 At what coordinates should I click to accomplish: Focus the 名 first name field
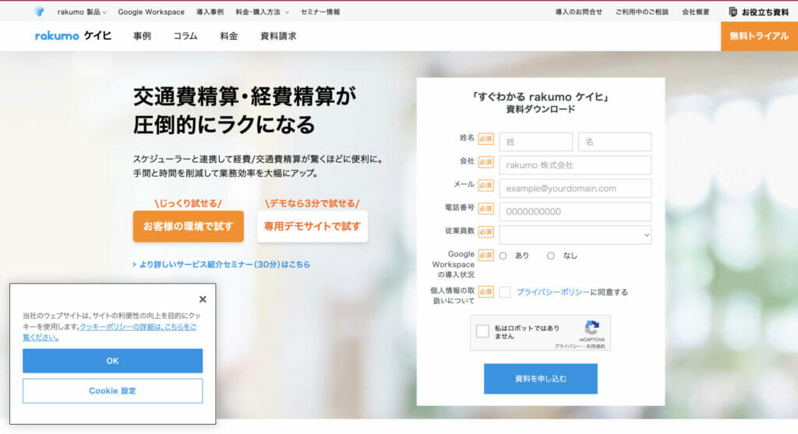point(615,142)
